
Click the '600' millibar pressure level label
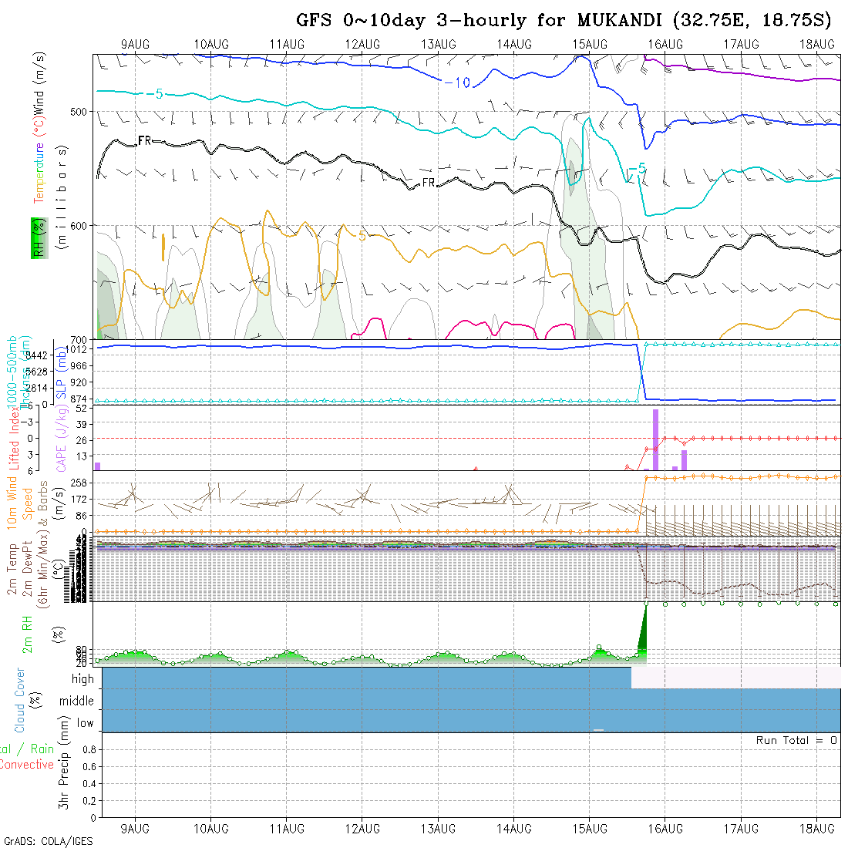79,226
